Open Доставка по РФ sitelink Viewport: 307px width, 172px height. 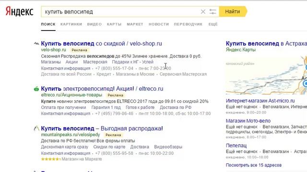point(176,107)
